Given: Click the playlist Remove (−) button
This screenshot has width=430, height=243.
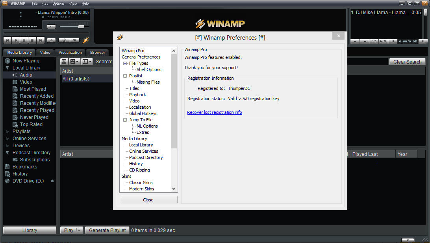Looking at the screenshot, I should pos(365,41).
